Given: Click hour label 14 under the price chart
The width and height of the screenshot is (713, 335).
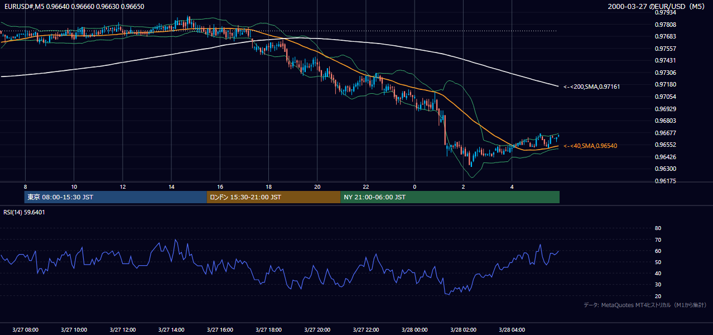Looking at the screenshot, I should click(171, 186).
